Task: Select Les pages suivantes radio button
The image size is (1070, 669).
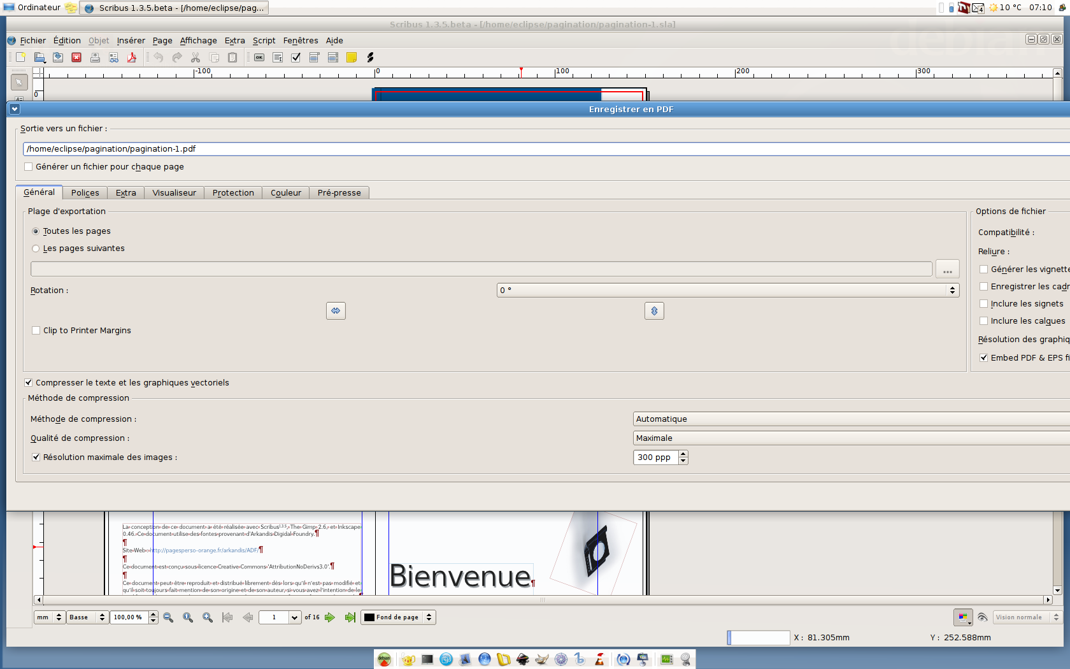Action: click(36, 248)
